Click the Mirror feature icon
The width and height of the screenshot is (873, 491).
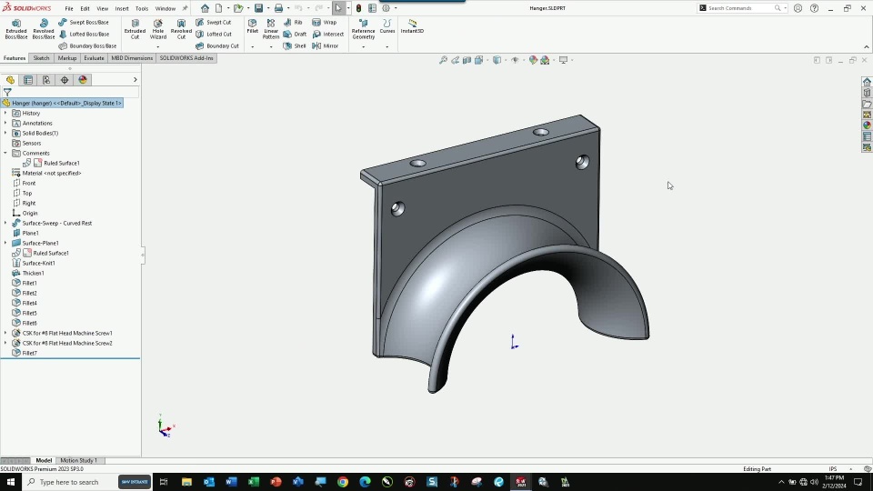pyautogui.click(x=325, y=45)
